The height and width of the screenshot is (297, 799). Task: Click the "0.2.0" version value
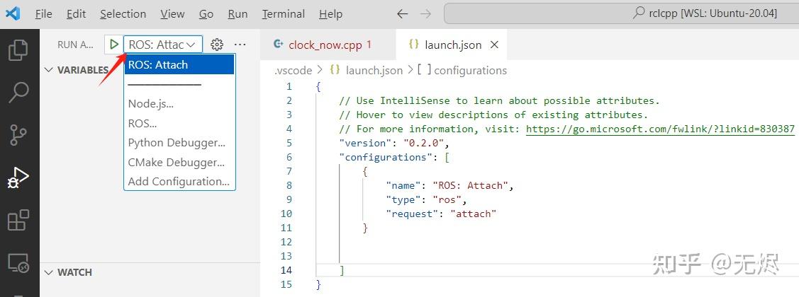click(424, 143)
